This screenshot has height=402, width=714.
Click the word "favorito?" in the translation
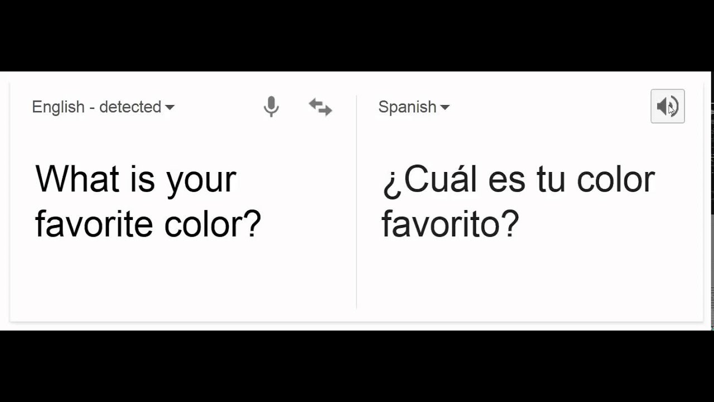(x=450, y=224)
